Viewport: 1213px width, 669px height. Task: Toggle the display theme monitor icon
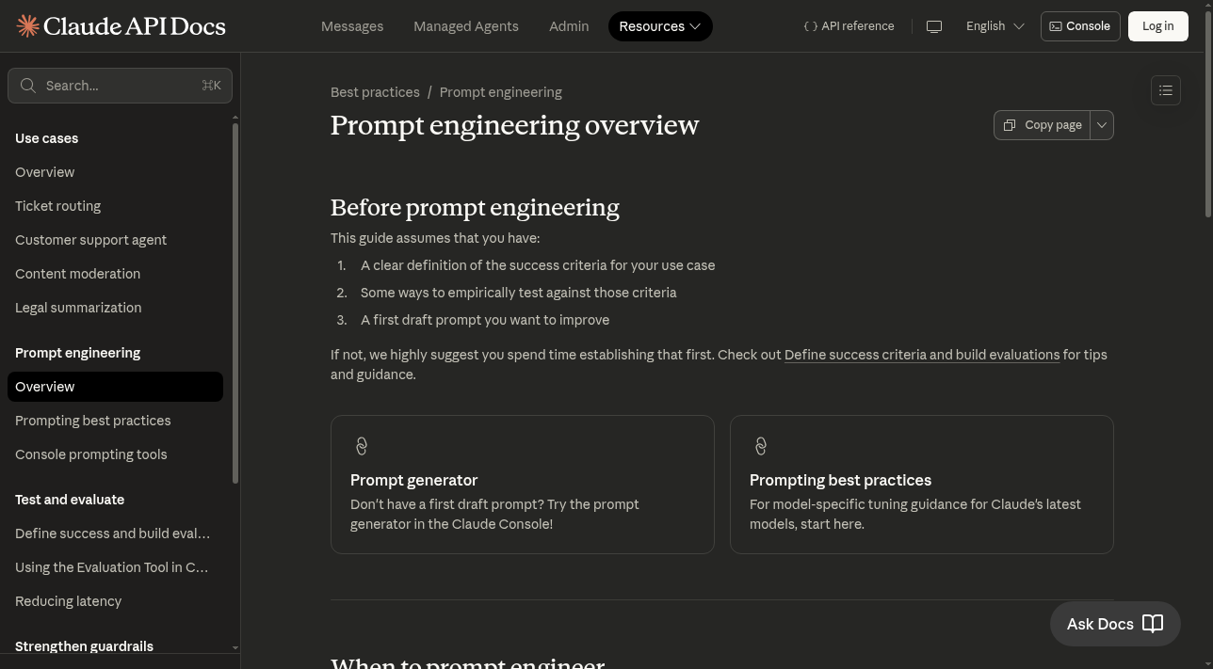(x=934, y=26)
